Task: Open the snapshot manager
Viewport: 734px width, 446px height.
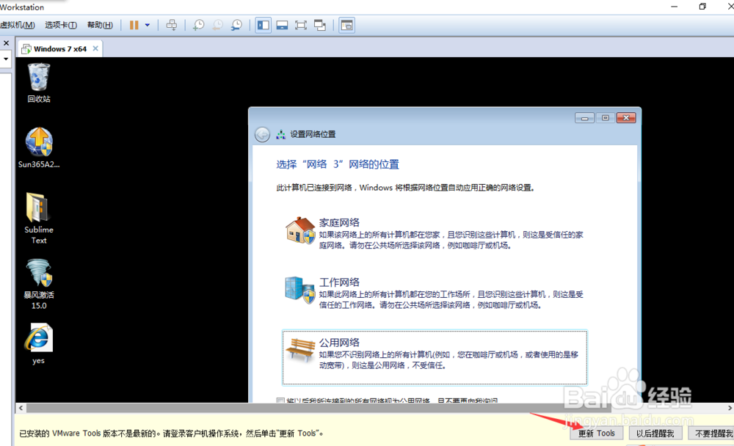Action: [236, 25]
